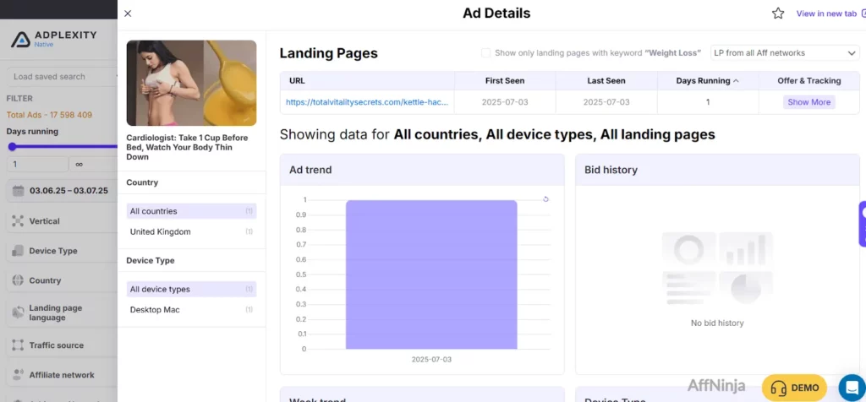This screenshot has width=866, height=402.
Task: Open LP from all Aff networks dropdown
Action: pos(784,53)
